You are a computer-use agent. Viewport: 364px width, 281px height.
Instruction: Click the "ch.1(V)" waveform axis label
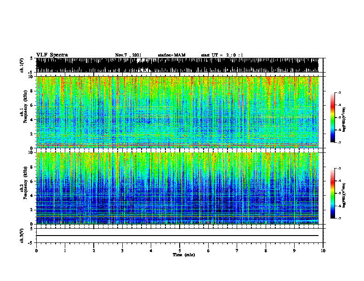[x=22, y=65]
